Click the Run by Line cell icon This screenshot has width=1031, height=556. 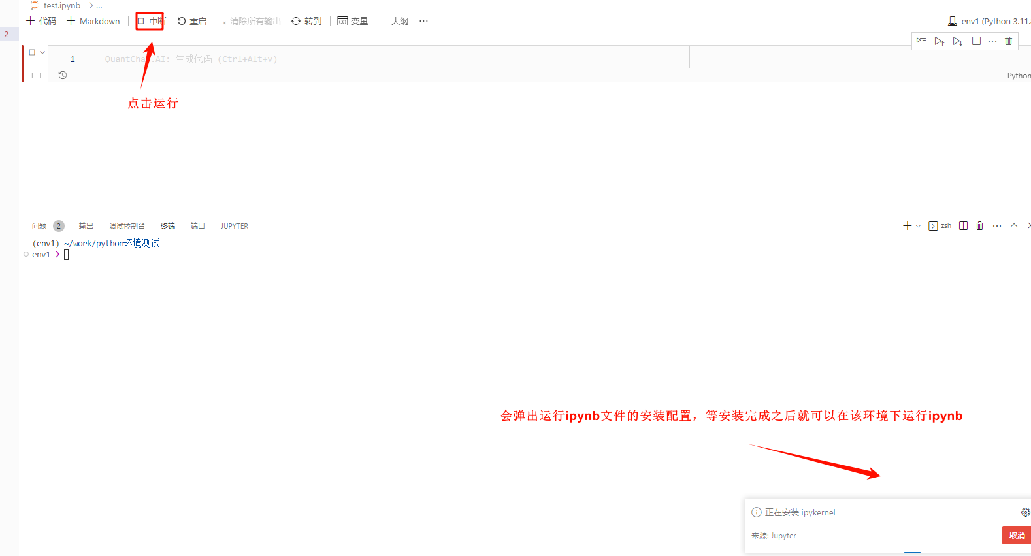pyautogui.click(x=921, y=41)
